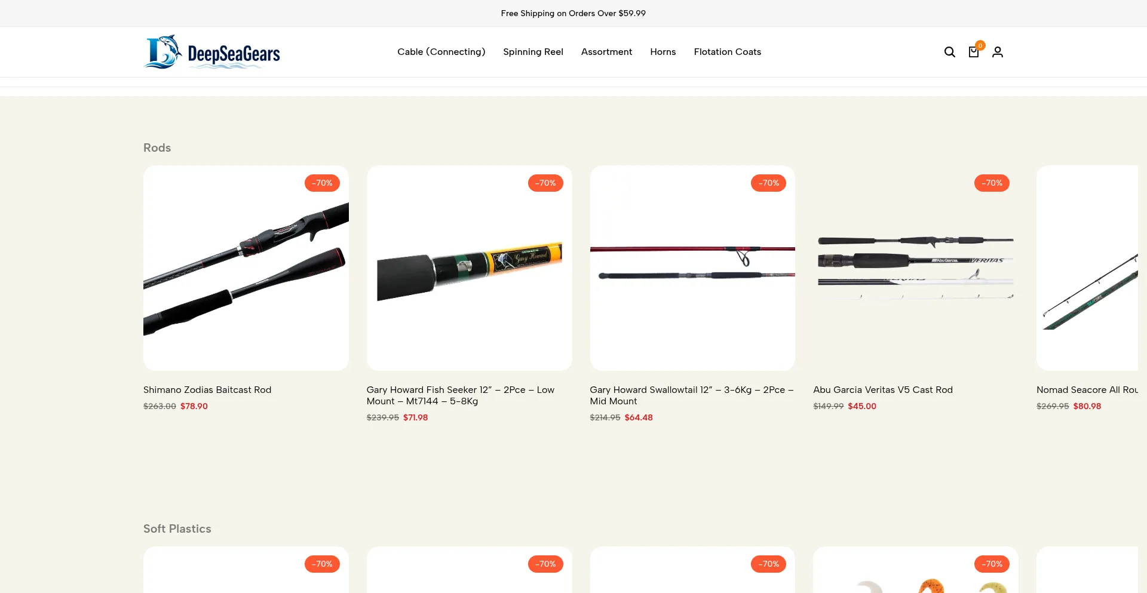This screenshot has width=1147, height=593.
Task: Open Abu Garcia Veritas V5 Cast Rod link
Action: (x=883, y=390)
